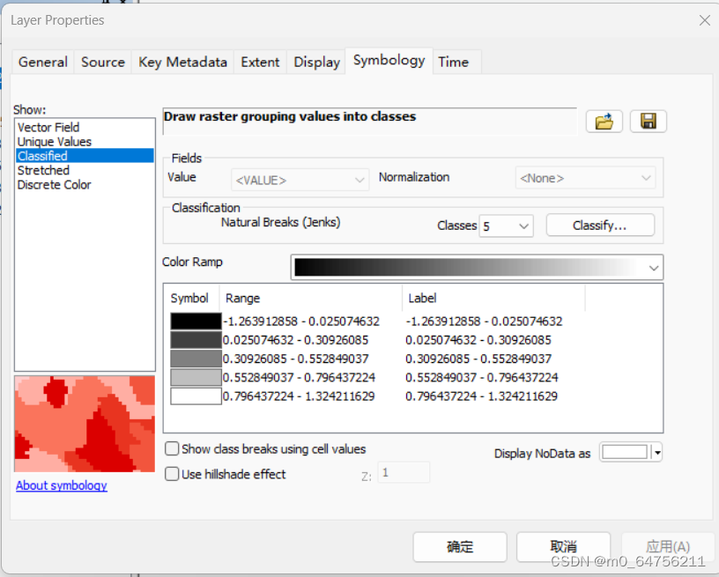Confirm changes with the 确定 button
This screenshot has width=719, height=577.
click(x=459, y=546)
